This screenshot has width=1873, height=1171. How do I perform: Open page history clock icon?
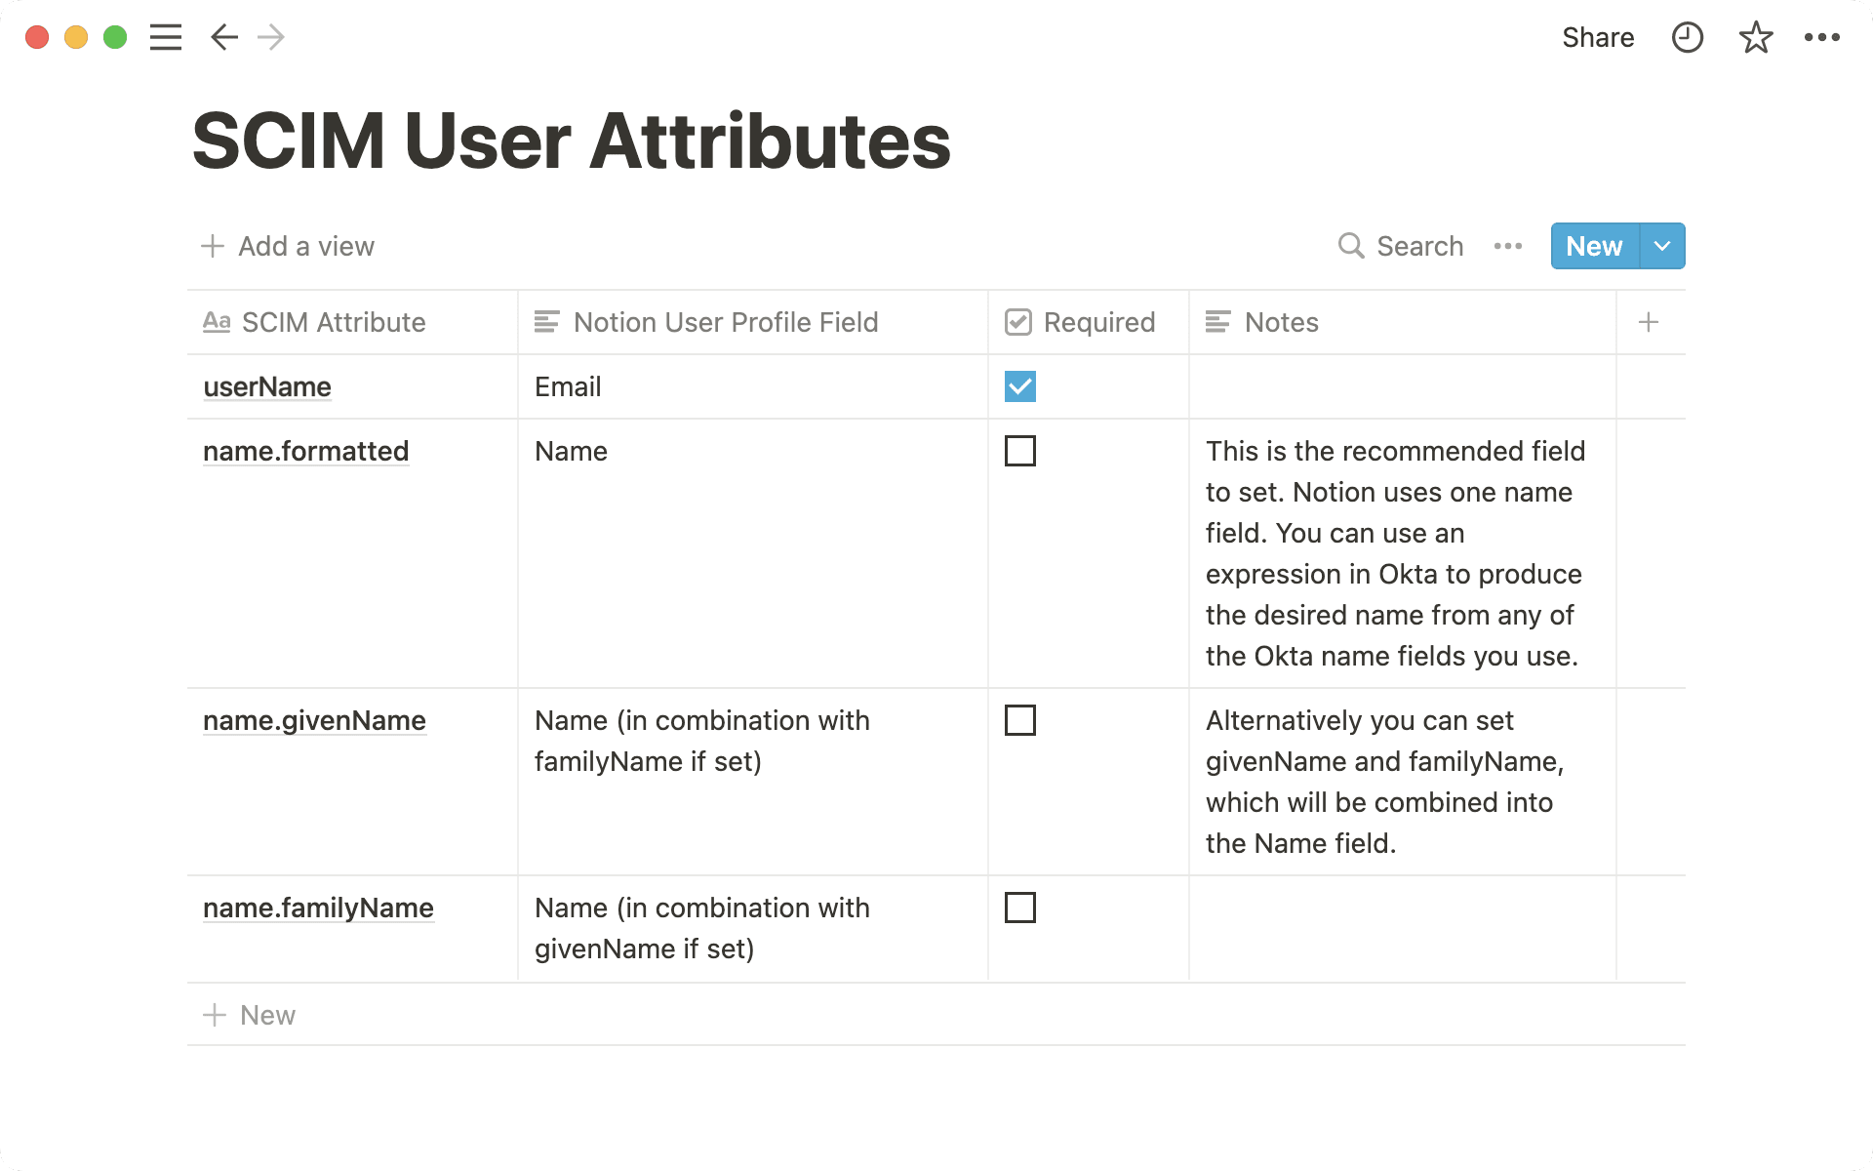[x=1687, y=37]
